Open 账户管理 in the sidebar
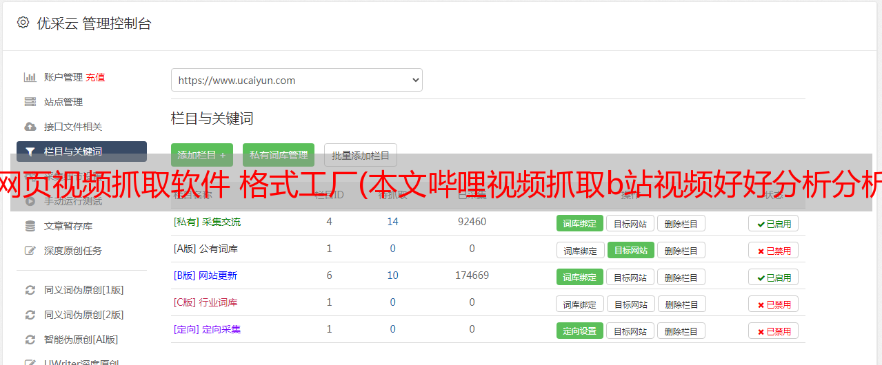Screen dimensions: 882x365 point(63,77)
